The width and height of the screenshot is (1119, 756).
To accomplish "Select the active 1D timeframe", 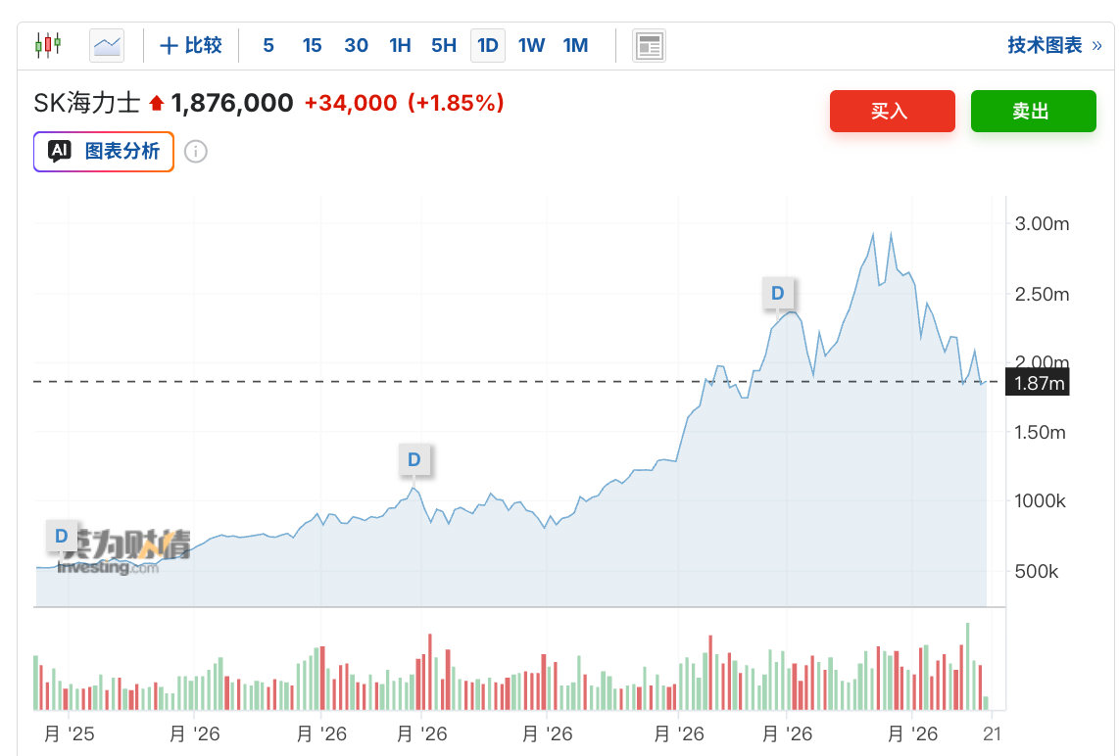I will click(488, 46).
